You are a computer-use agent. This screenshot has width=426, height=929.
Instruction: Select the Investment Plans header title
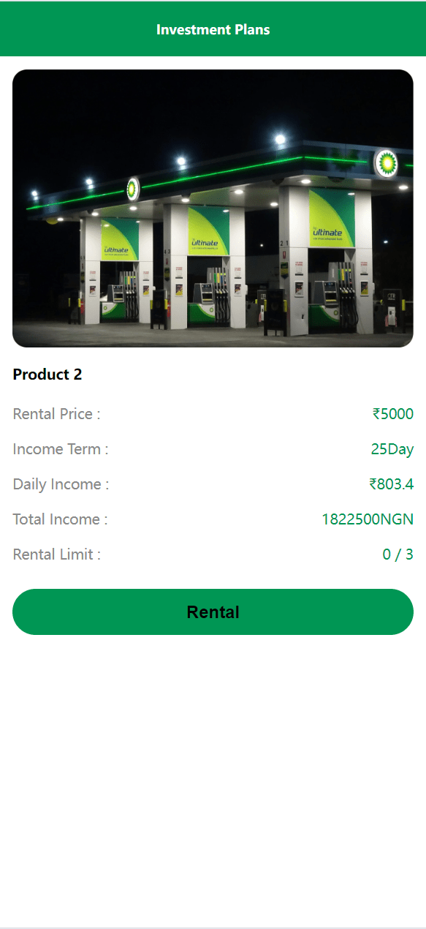(213, 30)
